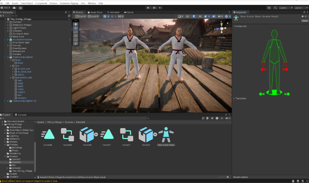Toggle scene lighting with the lightbulb
This screenshot has width=309, height=183.
pyautogui.click(x=194, y=17)
